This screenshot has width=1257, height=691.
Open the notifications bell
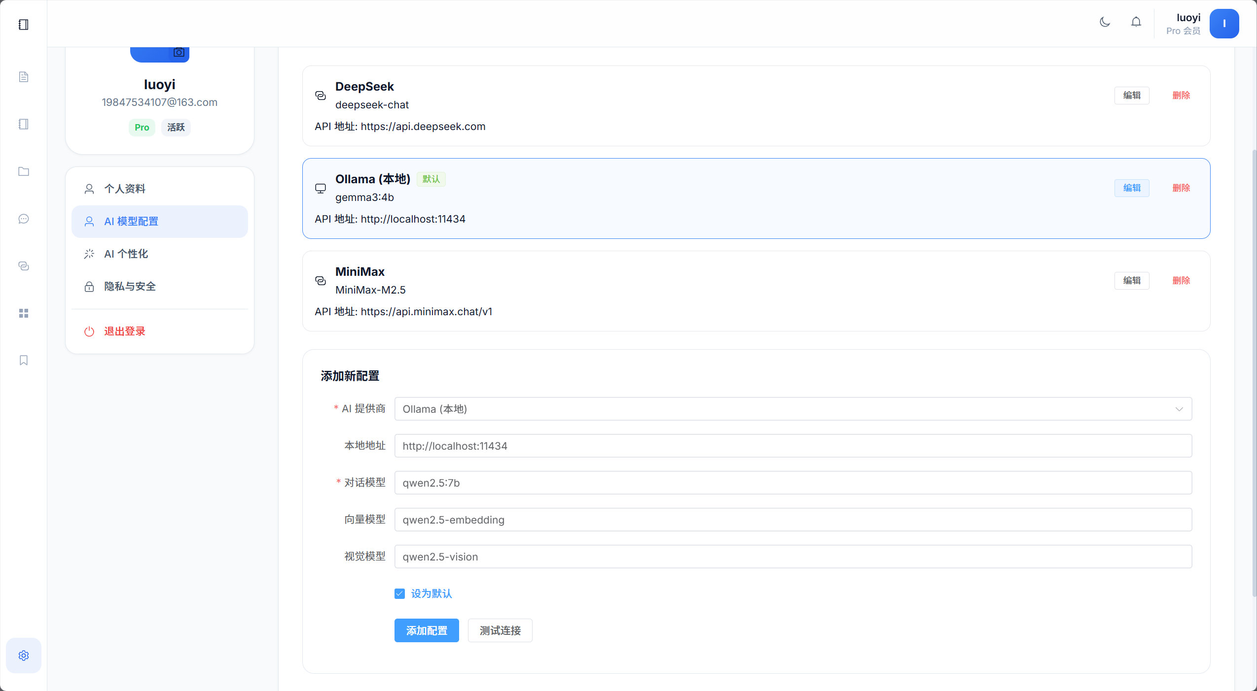[x=1136, y=22]
